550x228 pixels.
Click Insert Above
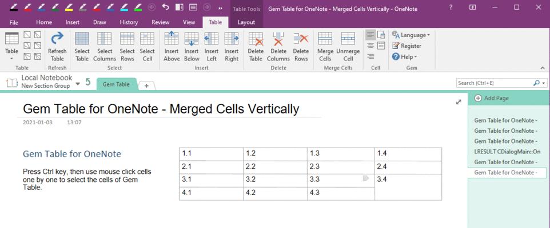(x=172, y=46)
